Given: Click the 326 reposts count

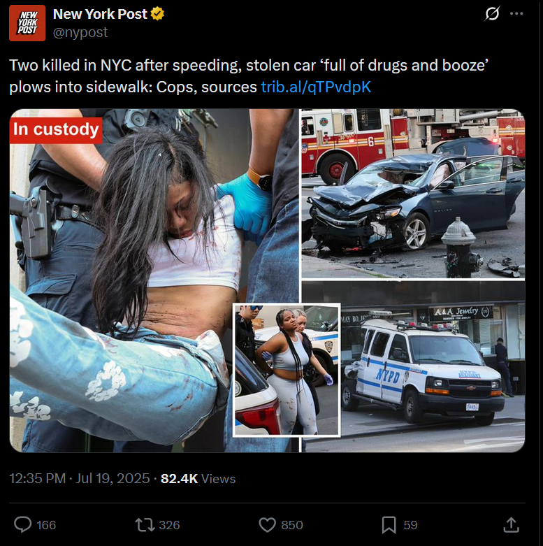Looking at the screenshot, I should tap(169, 525).
